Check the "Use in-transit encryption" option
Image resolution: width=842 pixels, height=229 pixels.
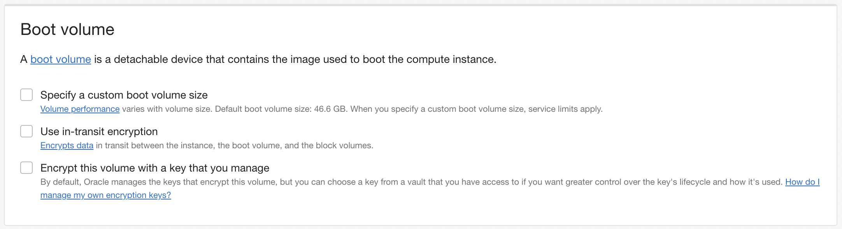click(x=26, y=131)
